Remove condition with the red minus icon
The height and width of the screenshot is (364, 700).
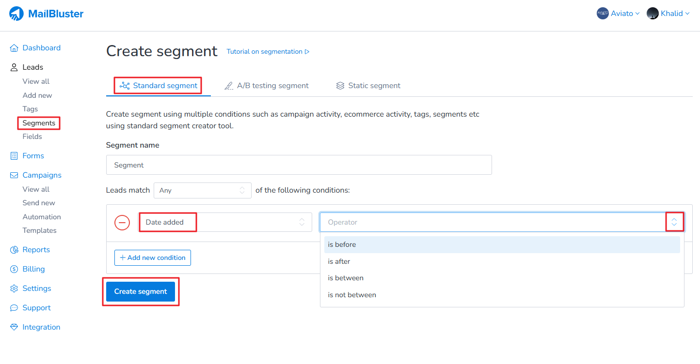[x=122, y=223]
